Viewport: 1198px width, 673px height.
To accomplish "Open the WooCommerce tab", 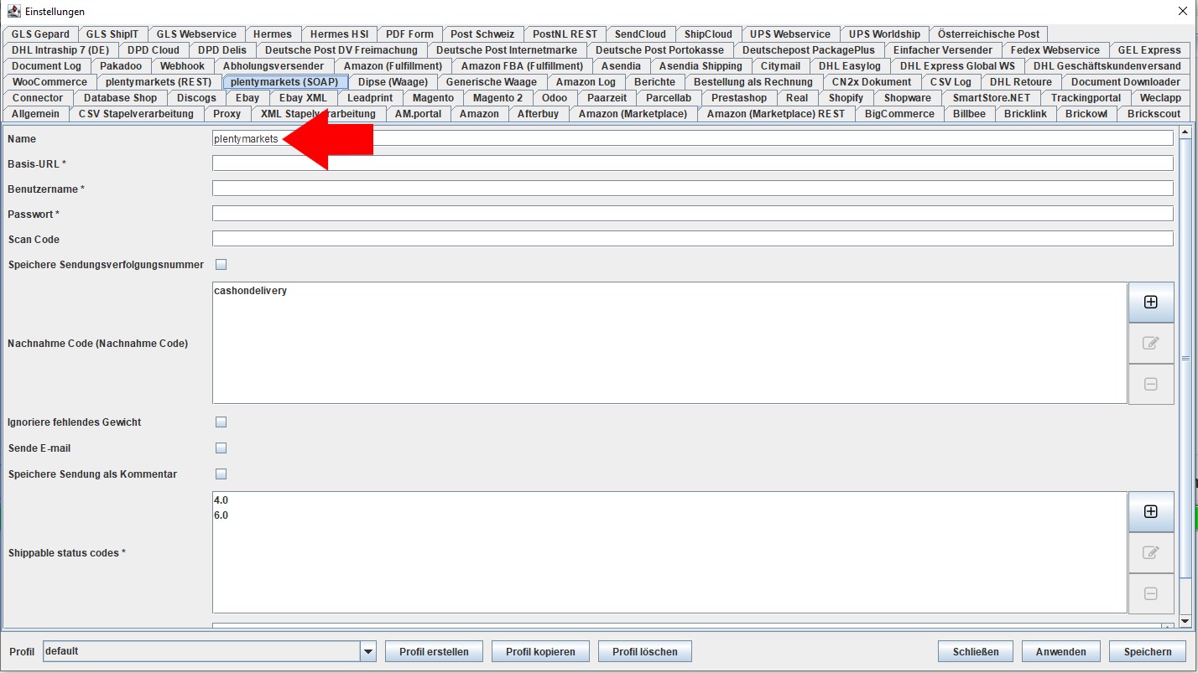I will [x=49, y=82].
